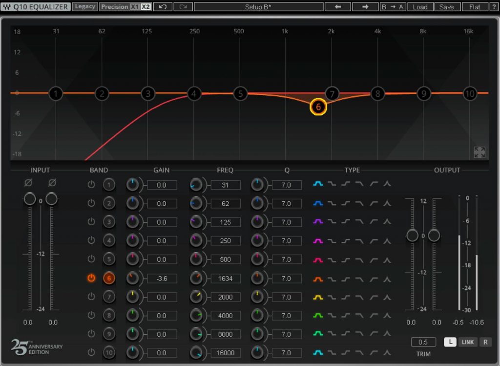Select the high-pass filter type for band 2
The height and width of the screenshot is (366, 500).
tap(373, 203)
